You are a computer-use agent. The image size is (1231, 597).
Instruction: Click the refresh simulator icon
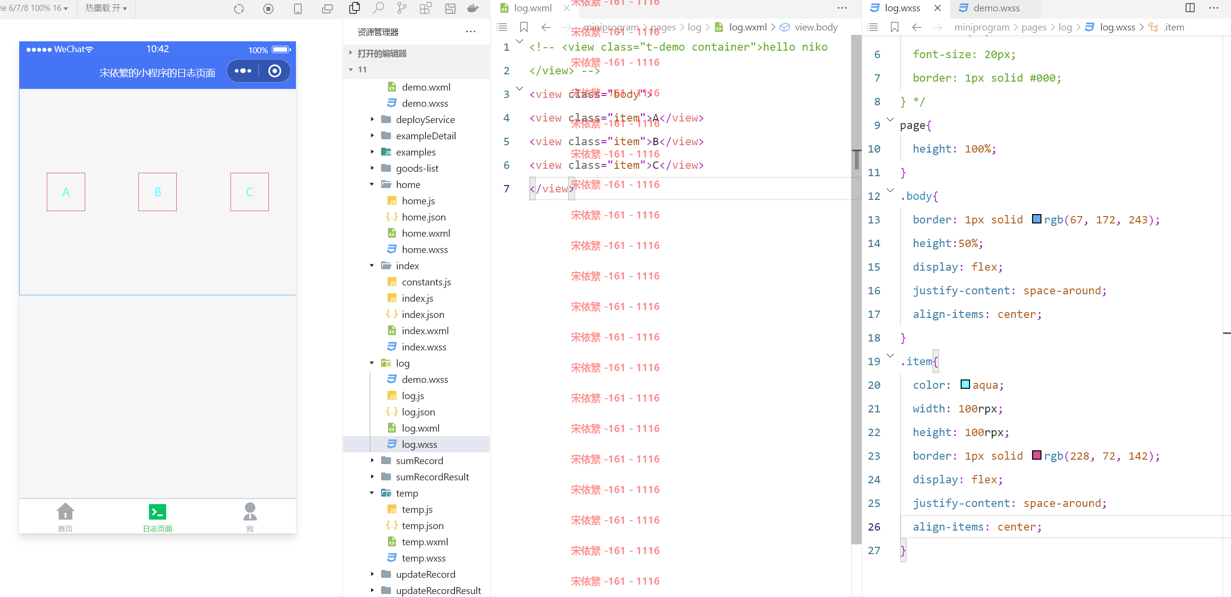pos(239,8)
